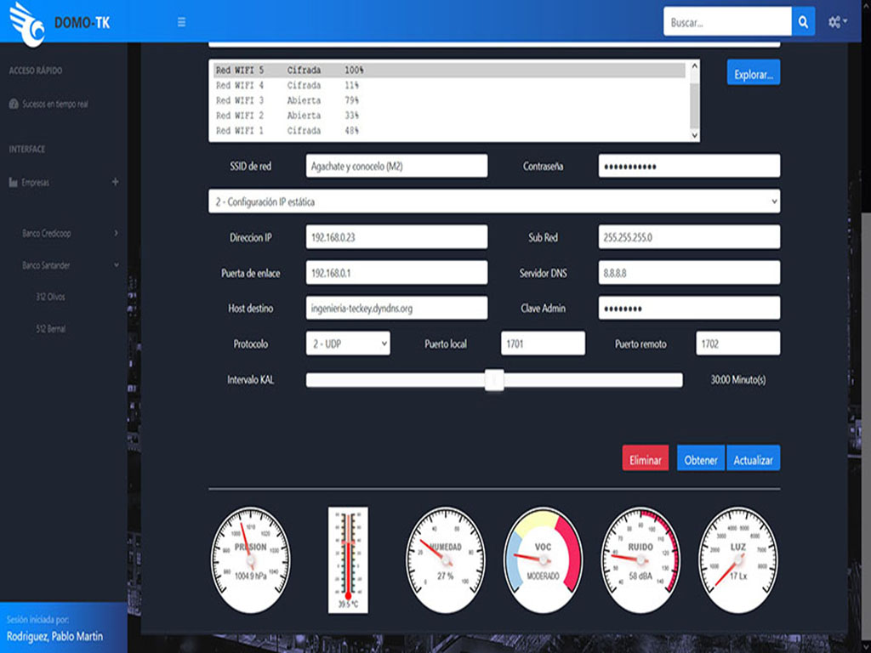Select the 312 Olivos branch
This screenshot has width=871, height=653.
(51, 297)
